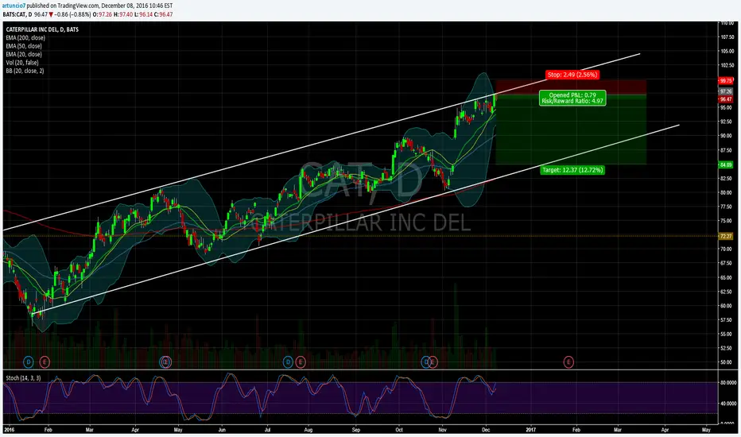This screenshot has width=741, height=437.
Task: Click the dividend D marker in mid-July
Action: pyautogui.click(x=288, y=362)
